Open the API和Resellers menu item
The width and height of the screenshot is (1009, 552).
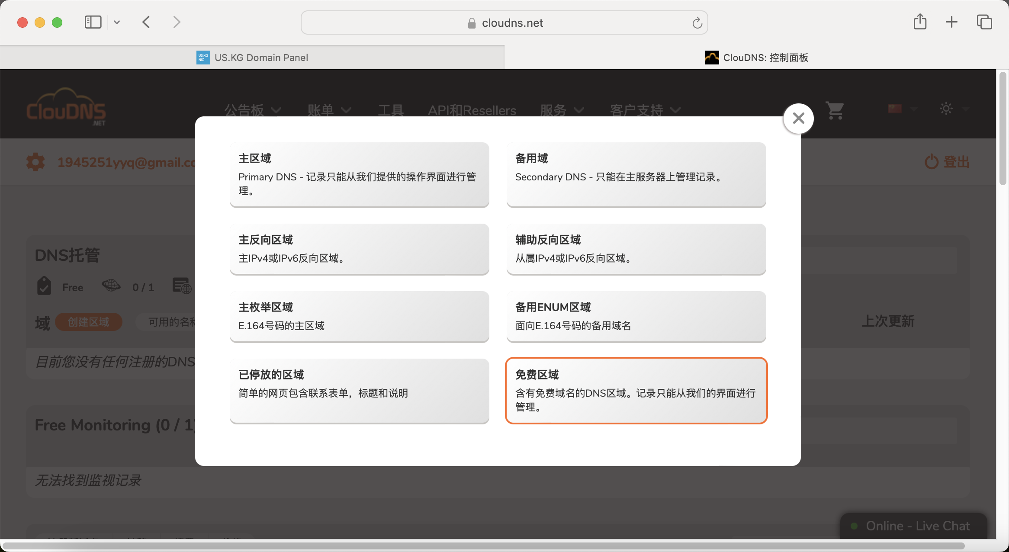[x=472, y=110]
